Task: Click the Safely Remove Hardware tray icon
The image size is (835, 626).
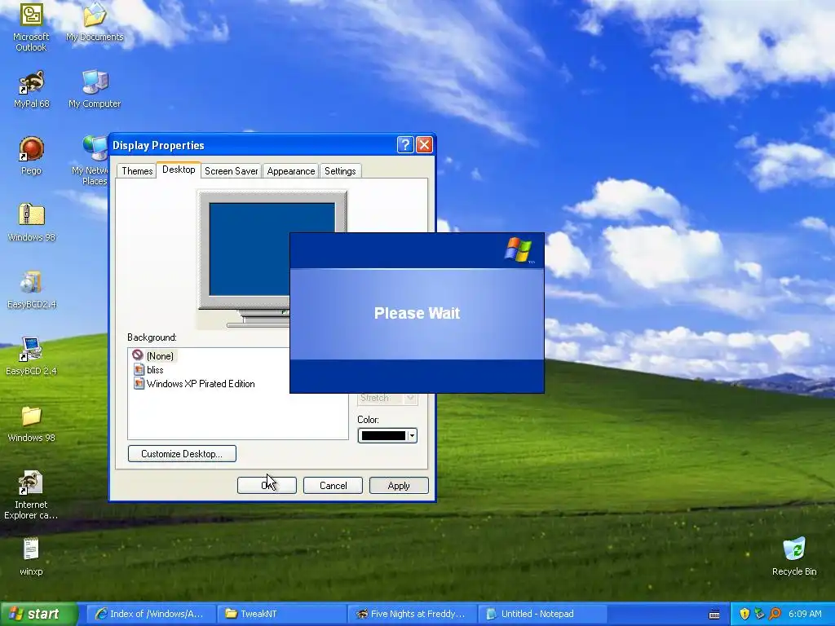Action: [x=759, y=614]
